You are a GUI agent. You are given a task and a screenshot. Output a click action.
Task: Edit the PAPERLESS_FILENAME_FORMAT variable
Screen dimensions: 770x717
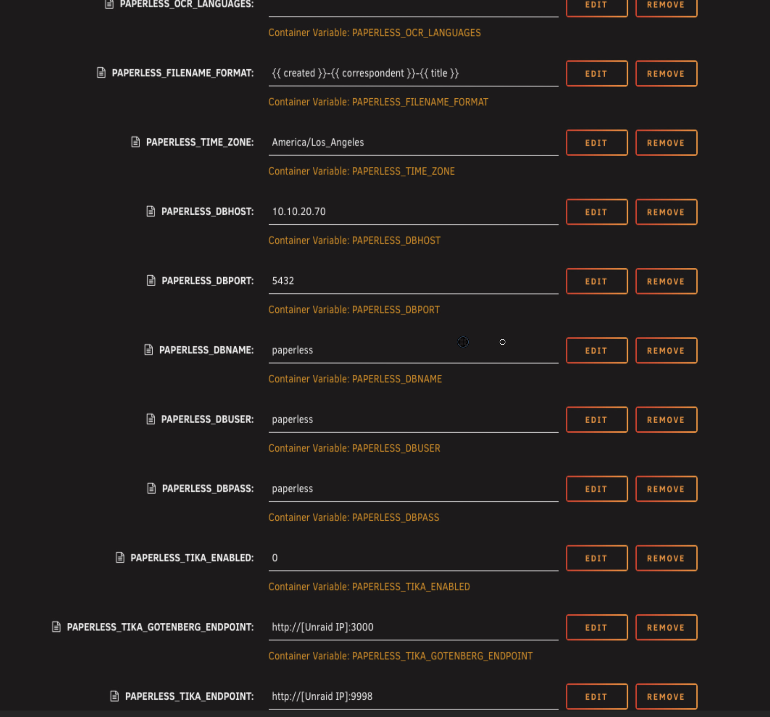click(x=596, y=73)
